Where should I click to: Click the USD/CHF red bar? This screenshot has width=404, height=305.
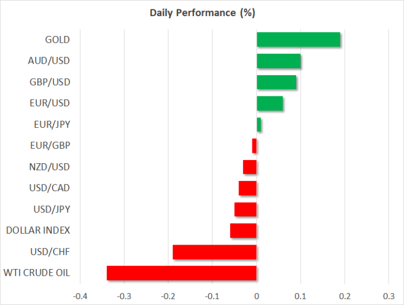point(214,252)
